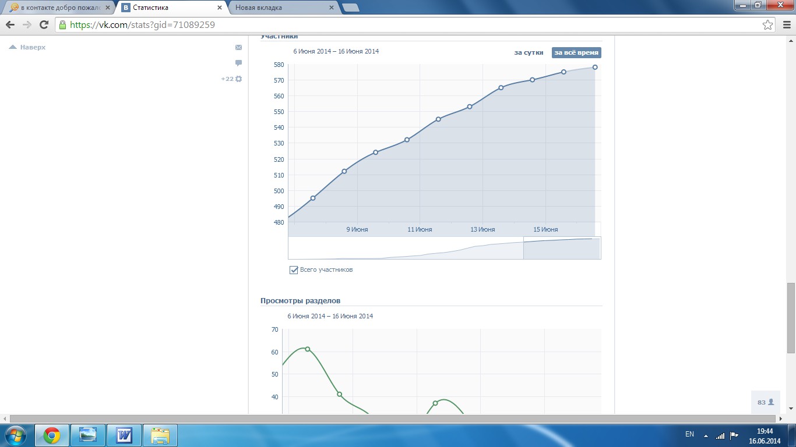796x447 pixels.
Task: Close the Статистика tab
Action: point(220,8)
